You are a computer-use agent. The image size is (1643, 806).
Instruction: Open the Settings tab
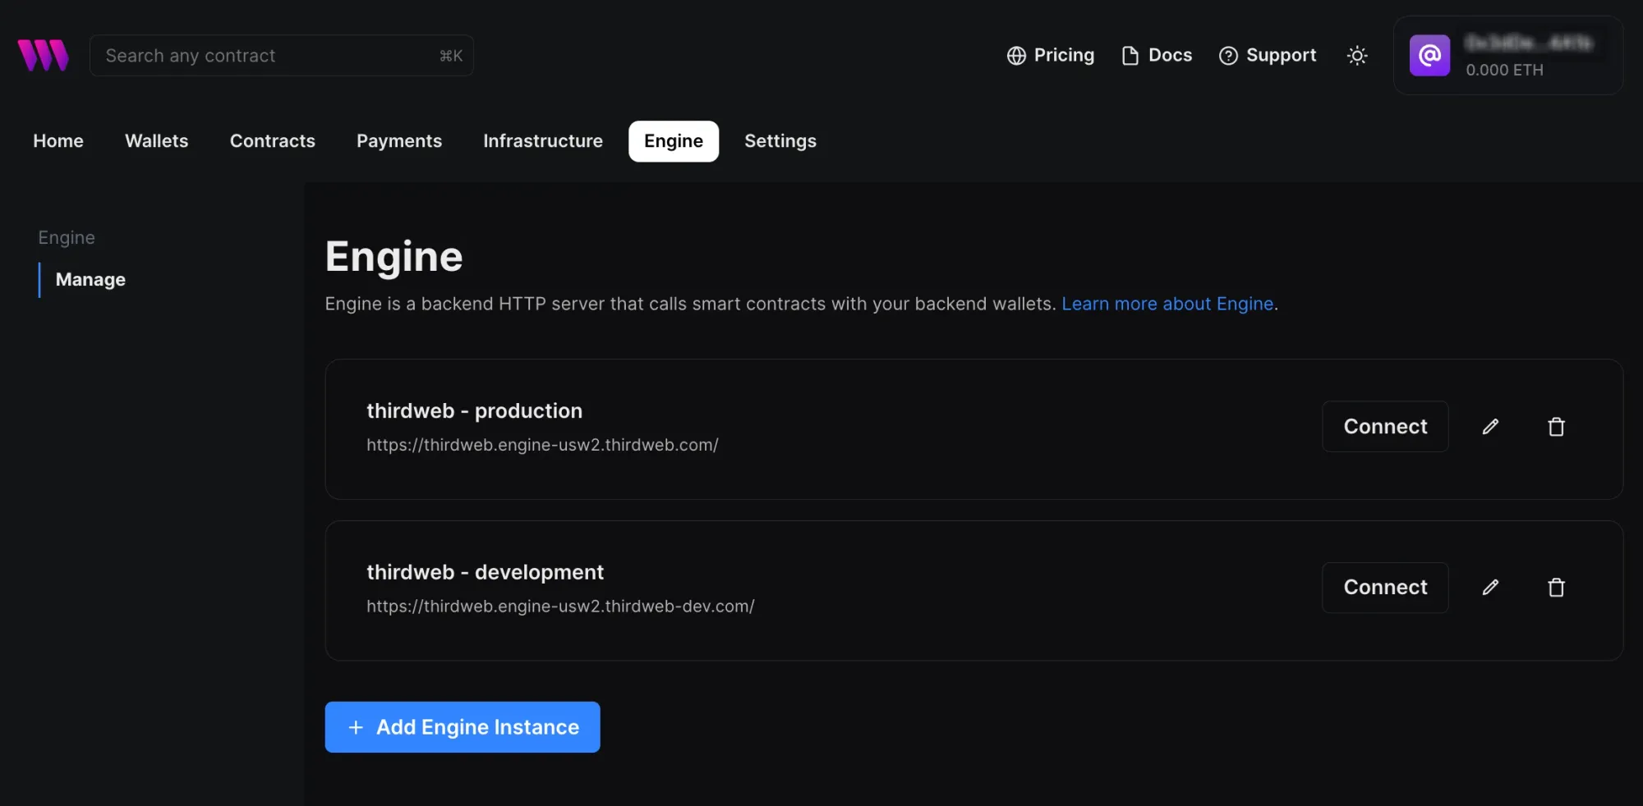tap(780, 141)
